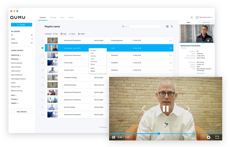
Task: Pause video with bottom-left control
Action: pyautogui.click(x=113, y=137)
